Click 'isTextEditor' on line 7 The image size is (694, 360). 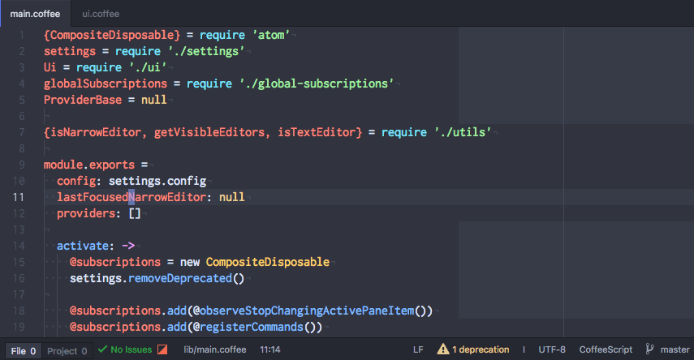tap(317, 132)
